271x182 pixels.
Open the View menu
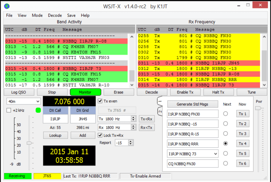(x=22, y=15)
